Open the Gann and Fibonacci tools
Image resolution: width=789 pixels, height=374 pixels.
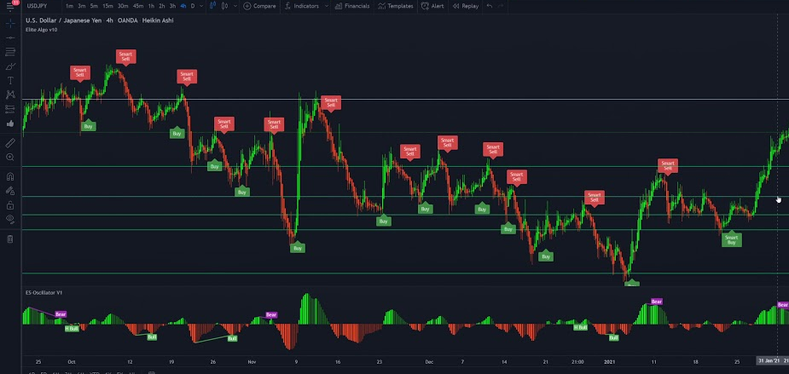tap(10, 52)
